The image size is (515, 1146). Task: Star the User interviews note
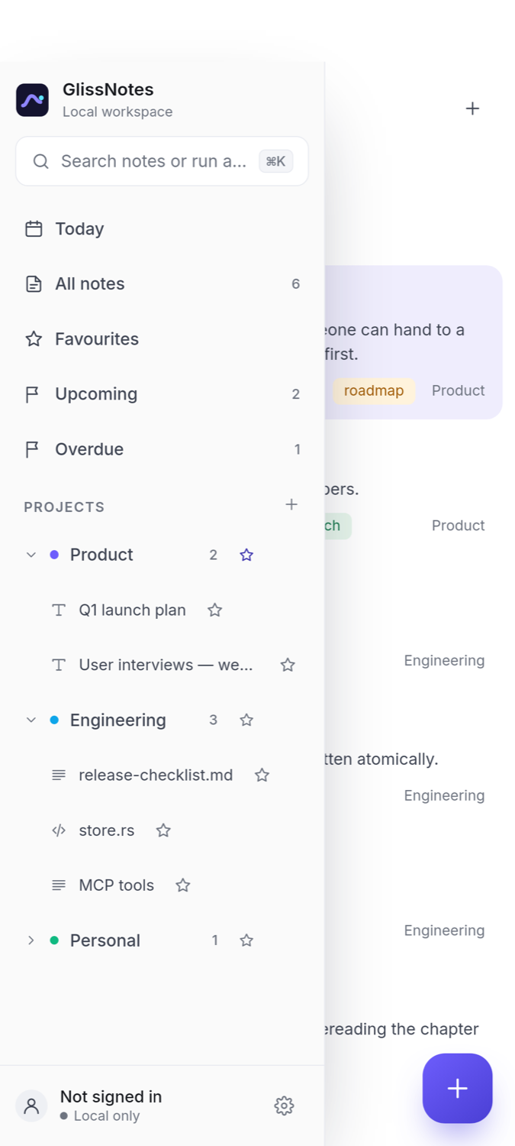click(288, 665)
